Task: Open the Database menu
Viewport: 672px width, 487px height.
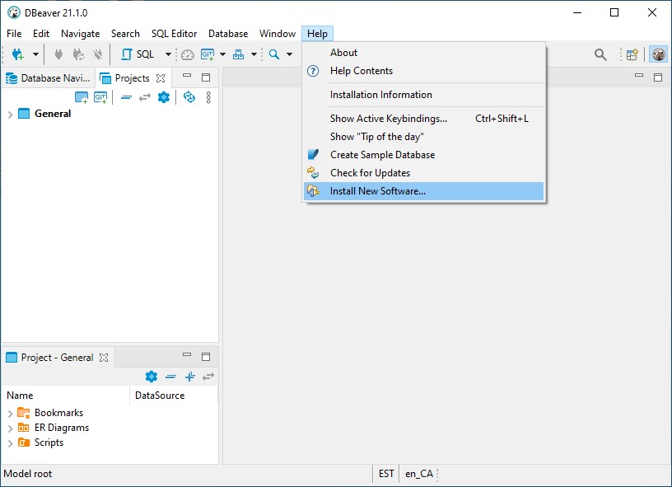Action: pos(228,34)
